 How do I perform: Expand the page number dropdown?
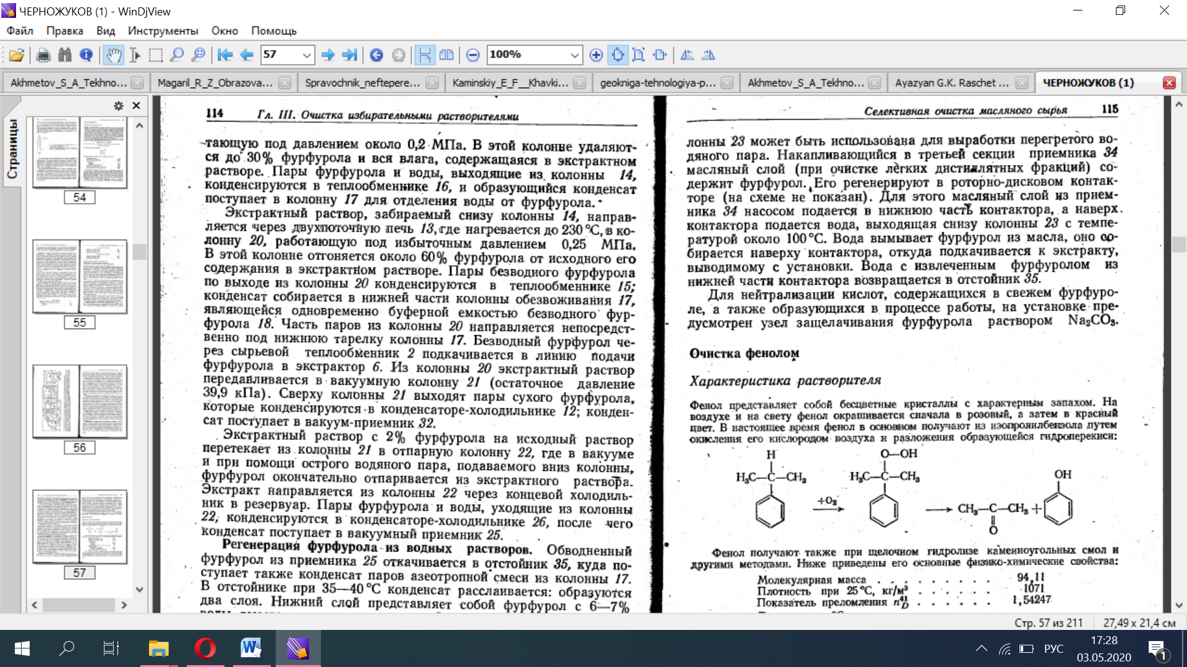306,55
